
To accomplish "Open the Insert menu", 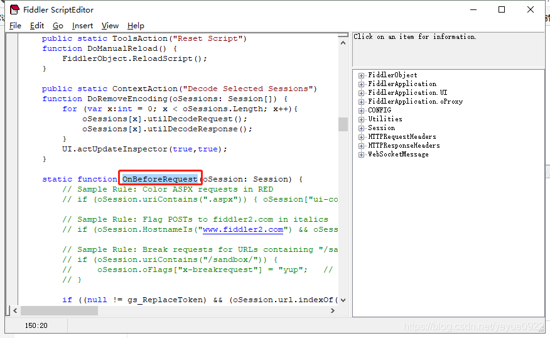I will click(82, 26).
